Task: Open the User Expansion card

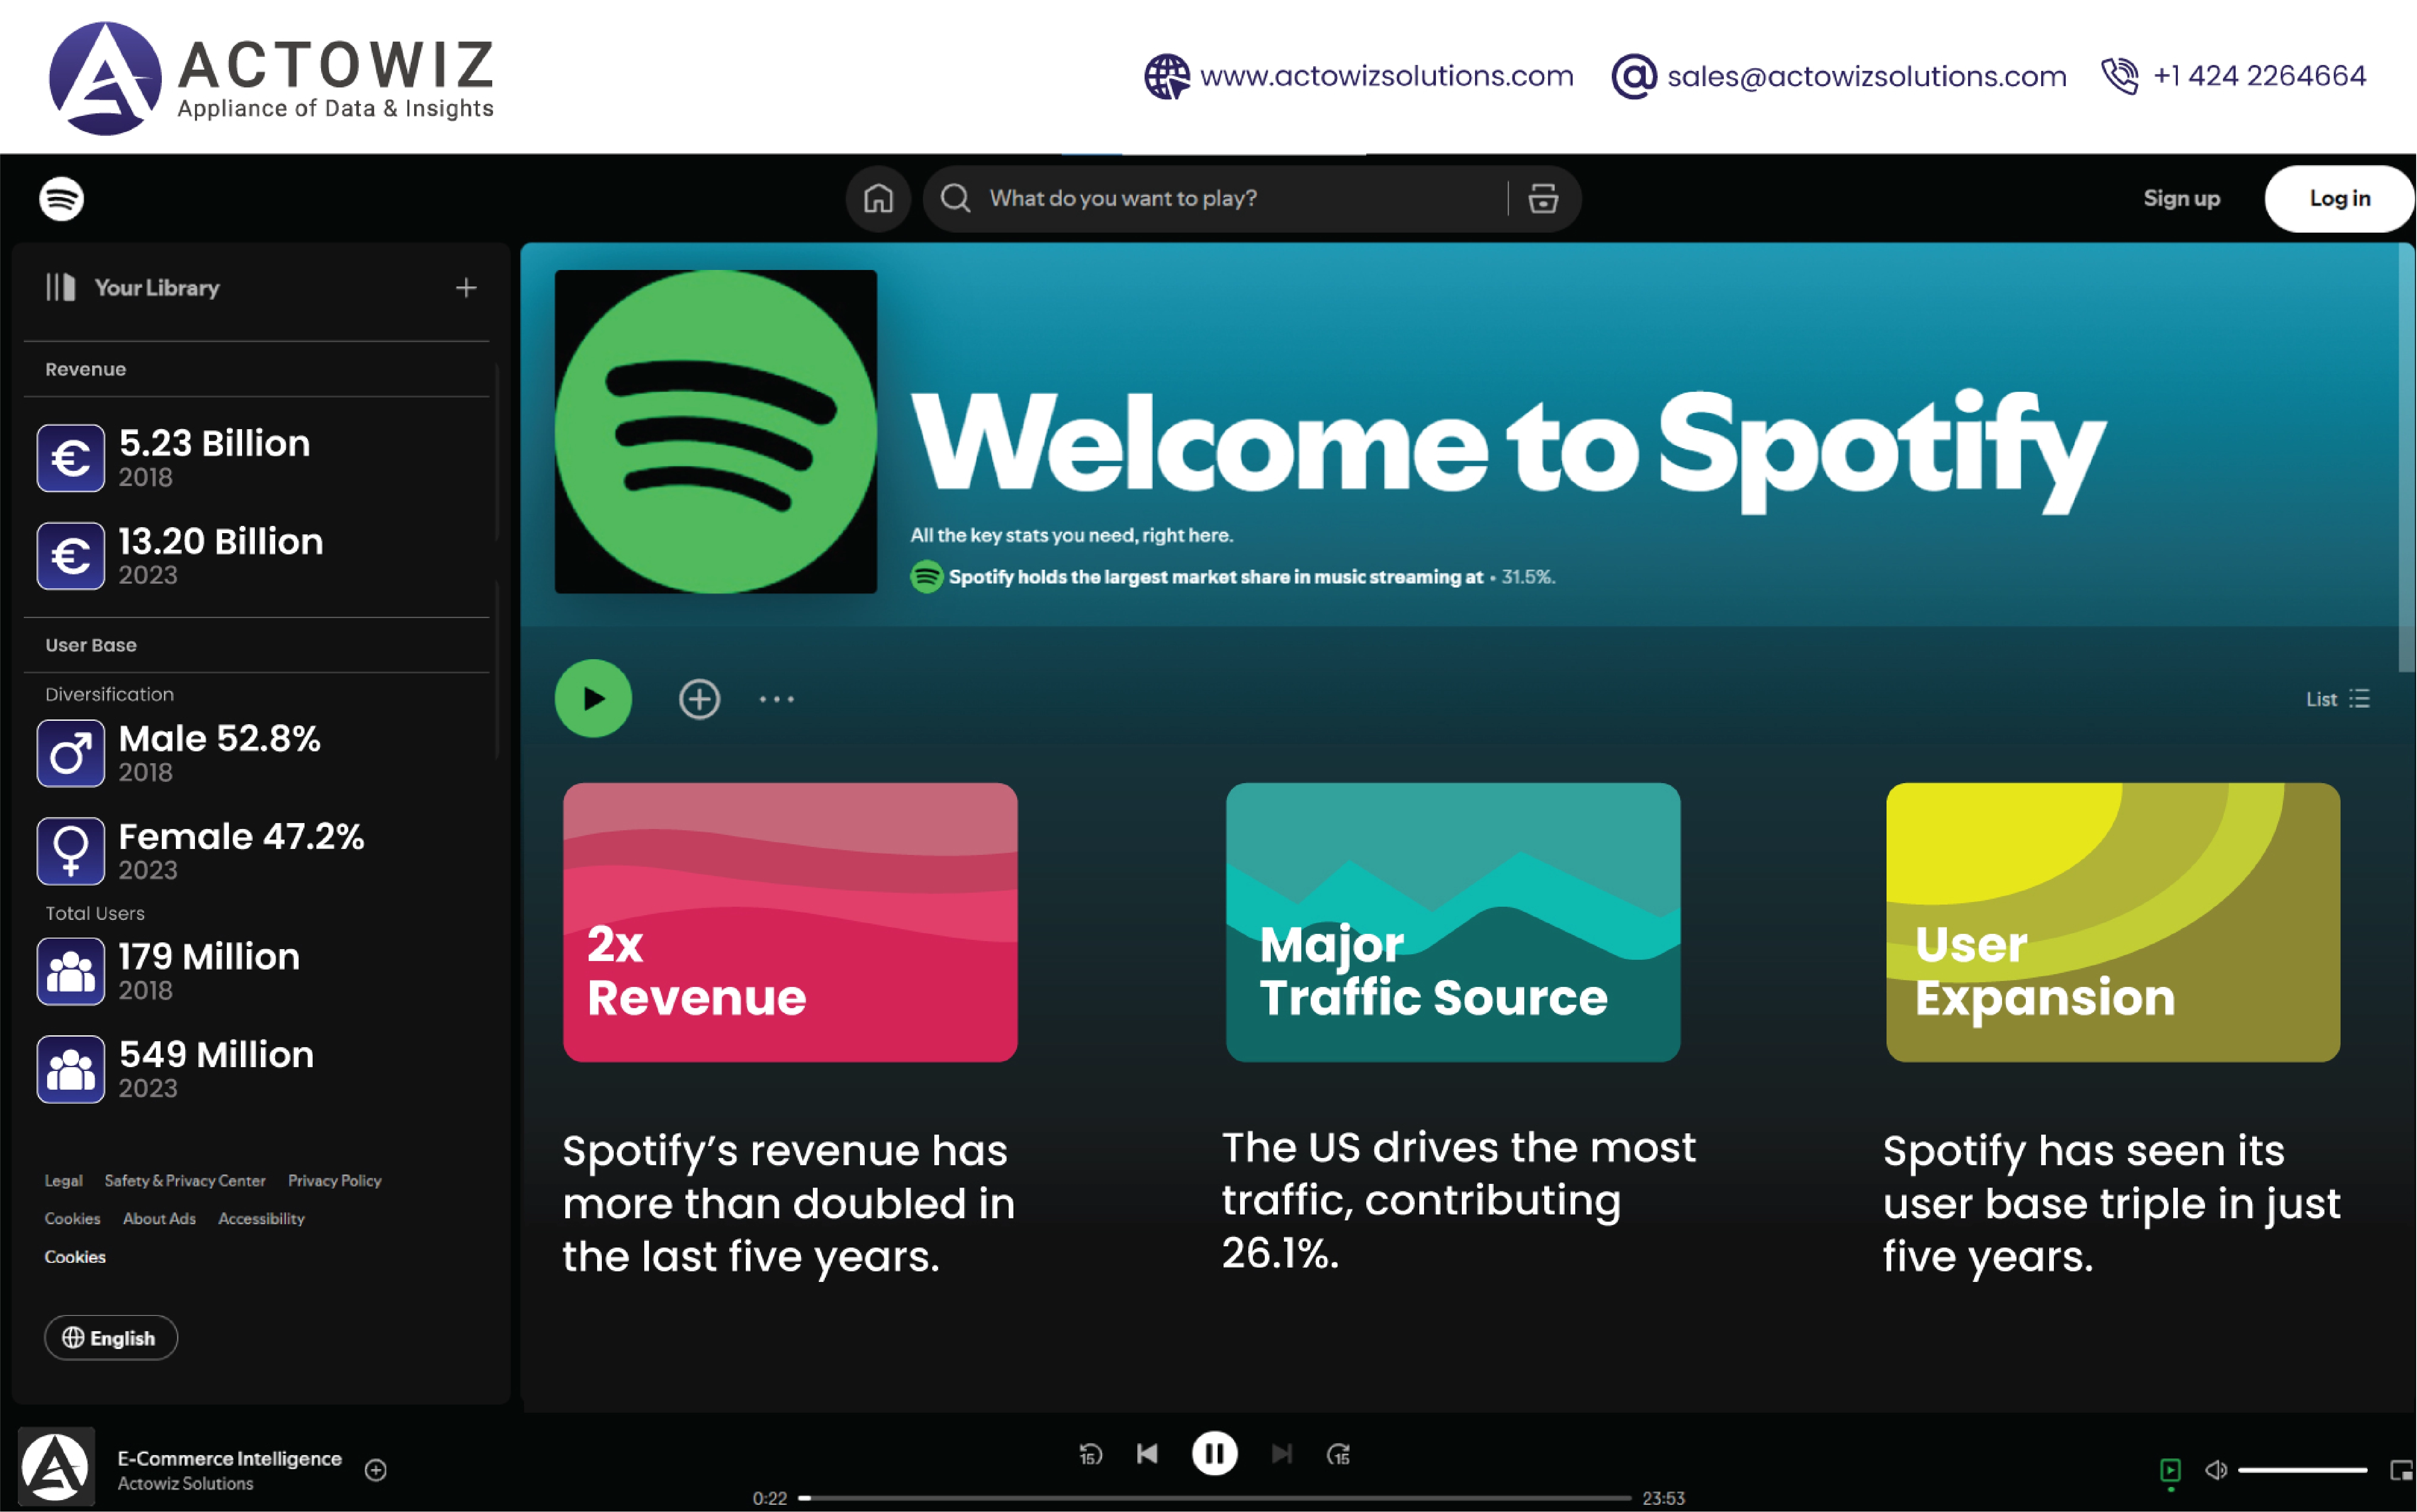Action: 2113,922
